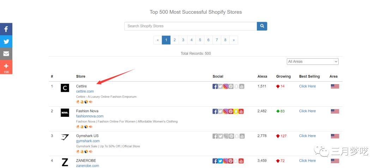
Task: Click the magnifier search button
Action: [x=262, y=26]
